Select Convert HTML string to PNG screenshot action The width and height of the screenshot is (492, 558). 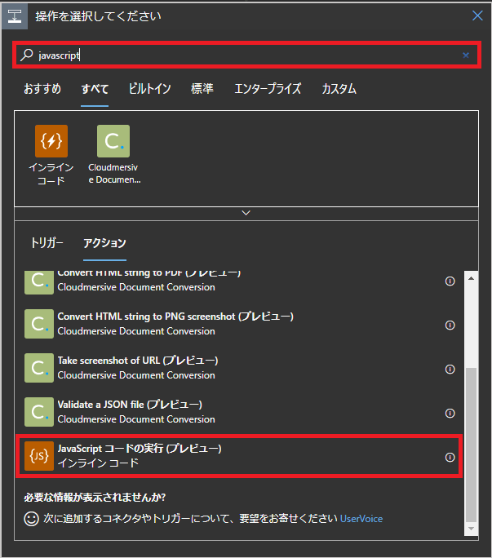pyautogui.click(x=239, y=324)
